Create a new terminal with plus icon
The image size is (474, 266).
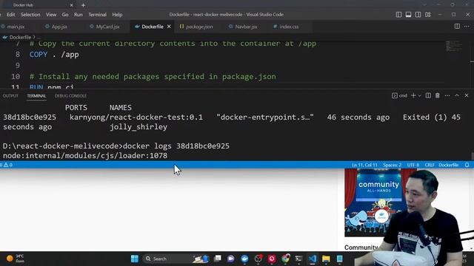point(413,95)
